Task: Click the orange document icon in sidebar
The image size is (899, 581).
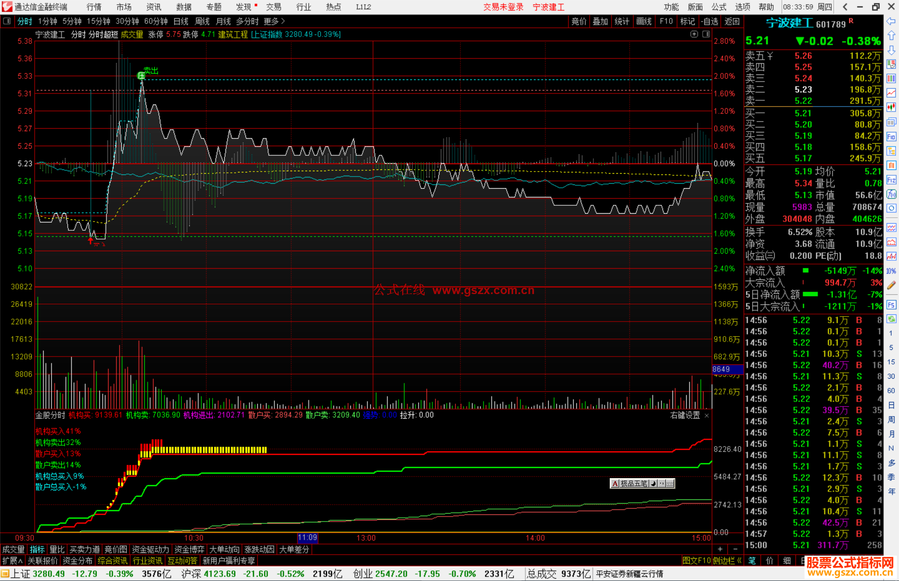Action: pos(891,165)
